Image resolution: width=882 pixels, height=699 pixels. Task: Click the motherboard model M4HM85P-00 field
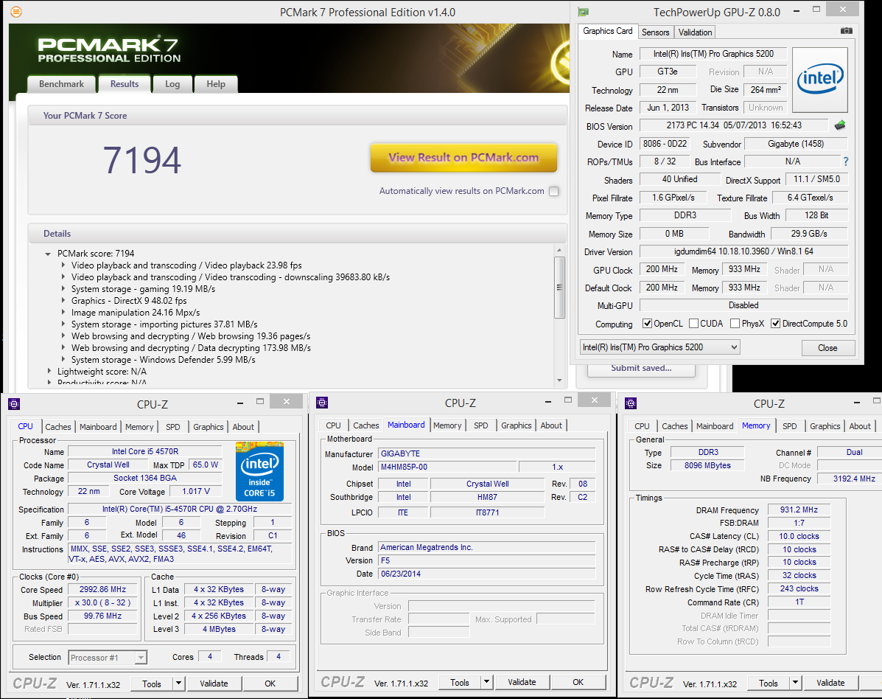click(x=447, y=467)
